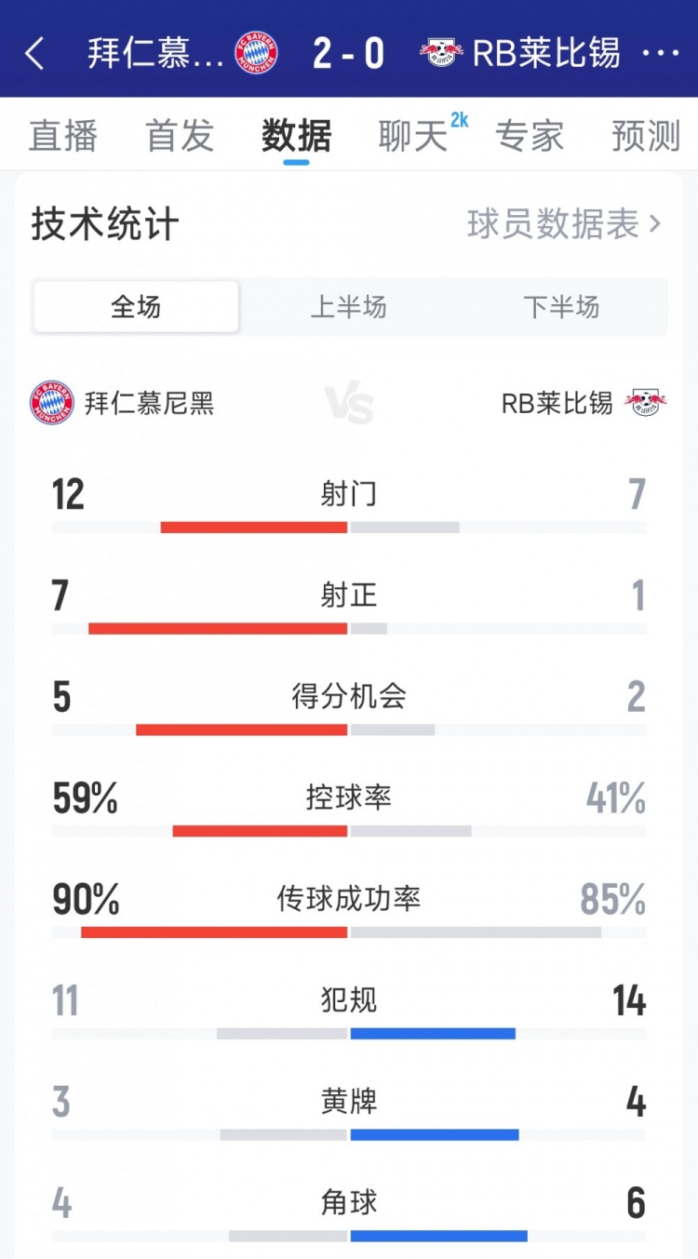This screenshot has width=698, height=1259.
Task: Switch to 下半场 second half stats
Action: 561,307
